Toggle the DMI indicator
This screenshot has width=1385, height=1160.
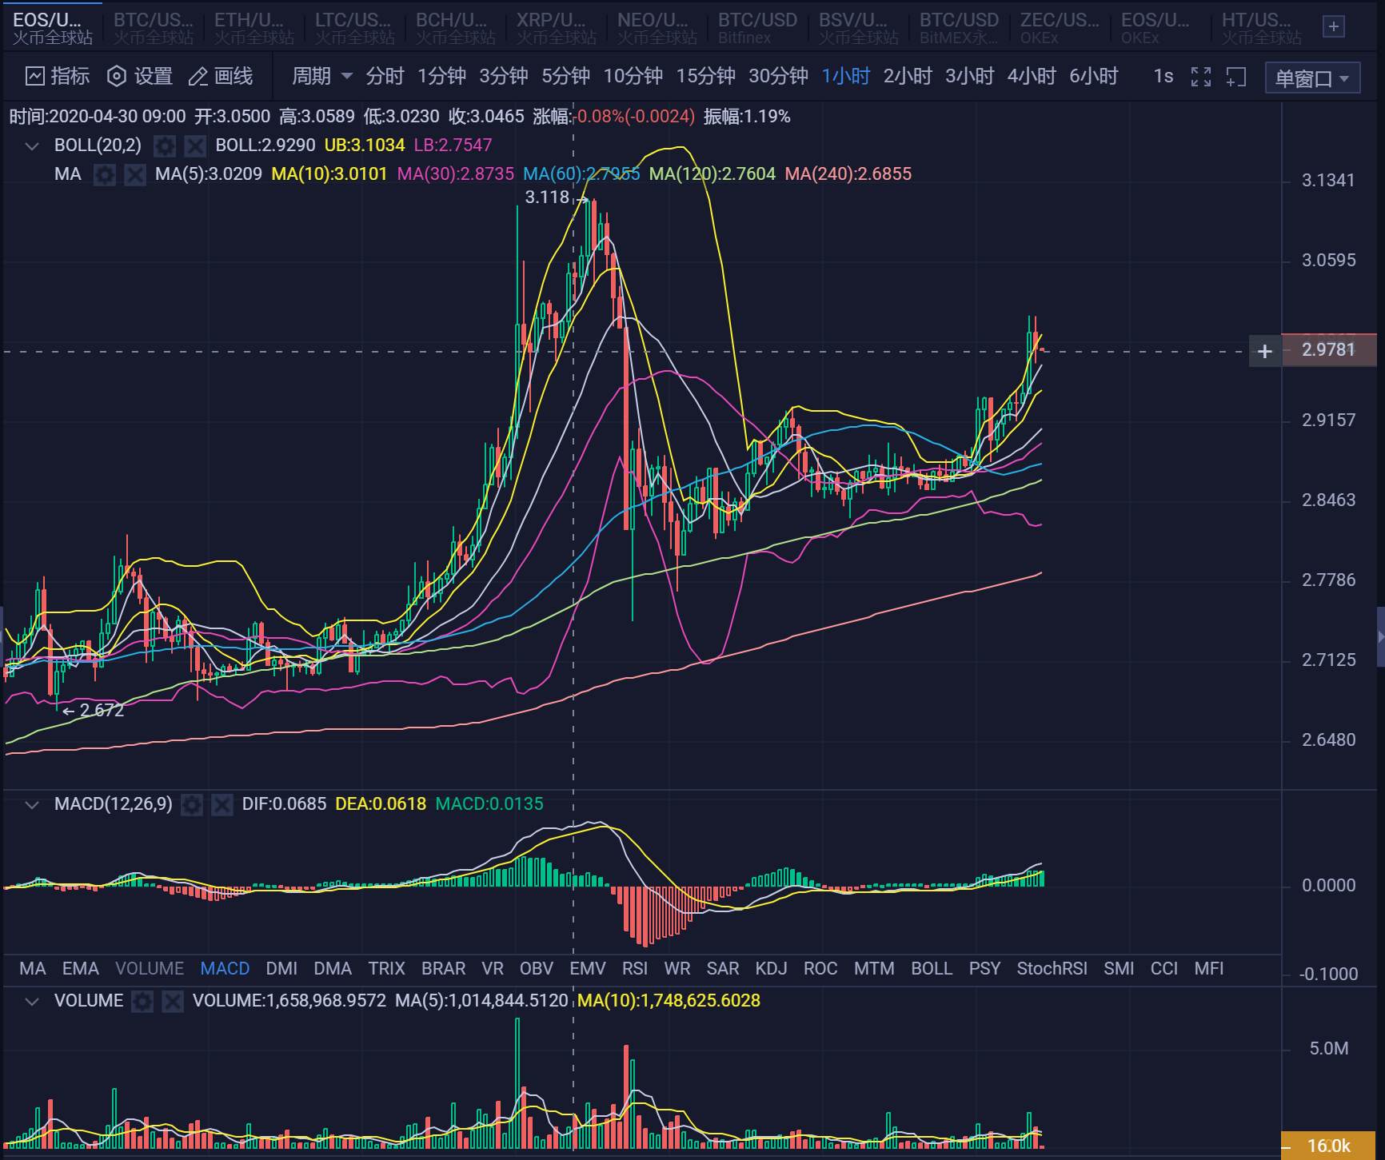coord(281,968)
